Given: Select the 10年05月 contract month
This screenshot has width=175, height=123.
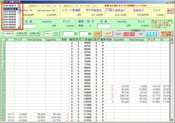Looking at the screenshot, I should pos(8,33).
